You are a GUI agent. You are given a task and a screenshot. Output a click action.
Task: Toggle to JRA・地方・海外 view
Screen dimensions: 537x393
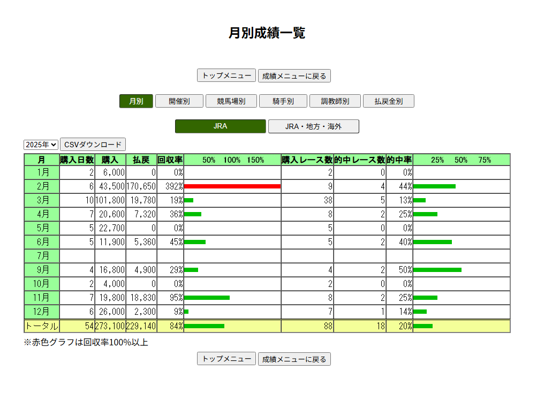313,126
